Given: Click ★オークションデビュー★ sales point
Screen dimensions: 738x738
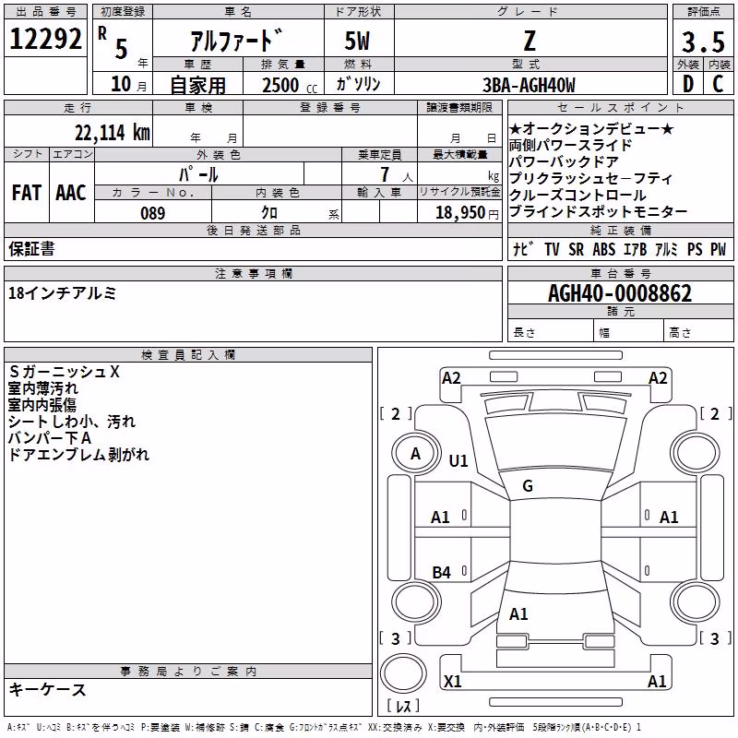Looking at the screenshot, I should pos(591,128).
